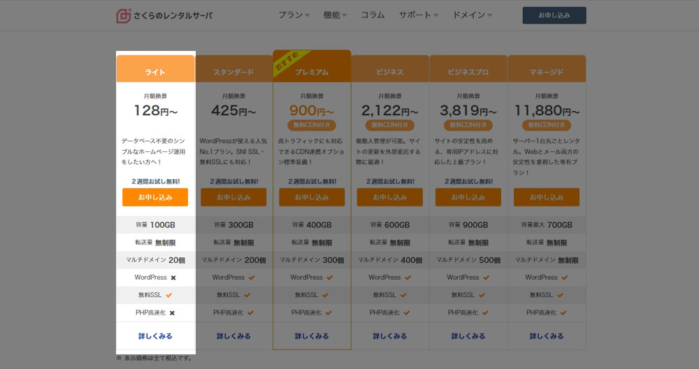Click PHP高速化 checkmark in ビジネスプロ column
Screen dimensions: 699x369
[x=485, y=313]
